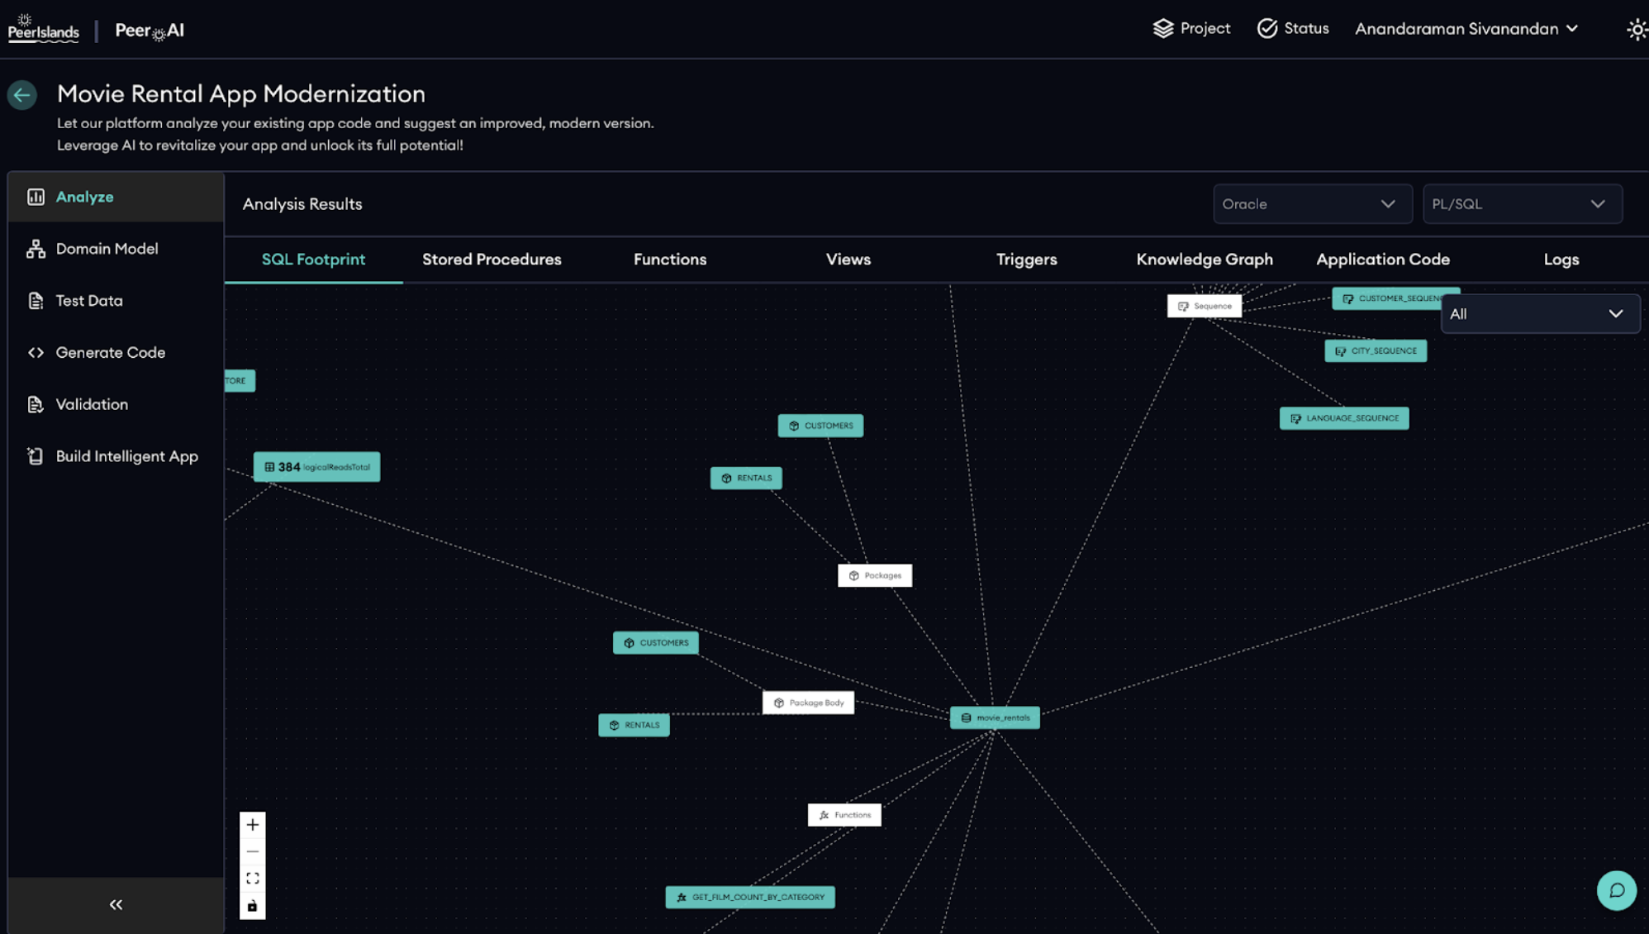Open the Oracle source database dropdown
This screenshot has height=934, width=1649.
click(1312, 203)
